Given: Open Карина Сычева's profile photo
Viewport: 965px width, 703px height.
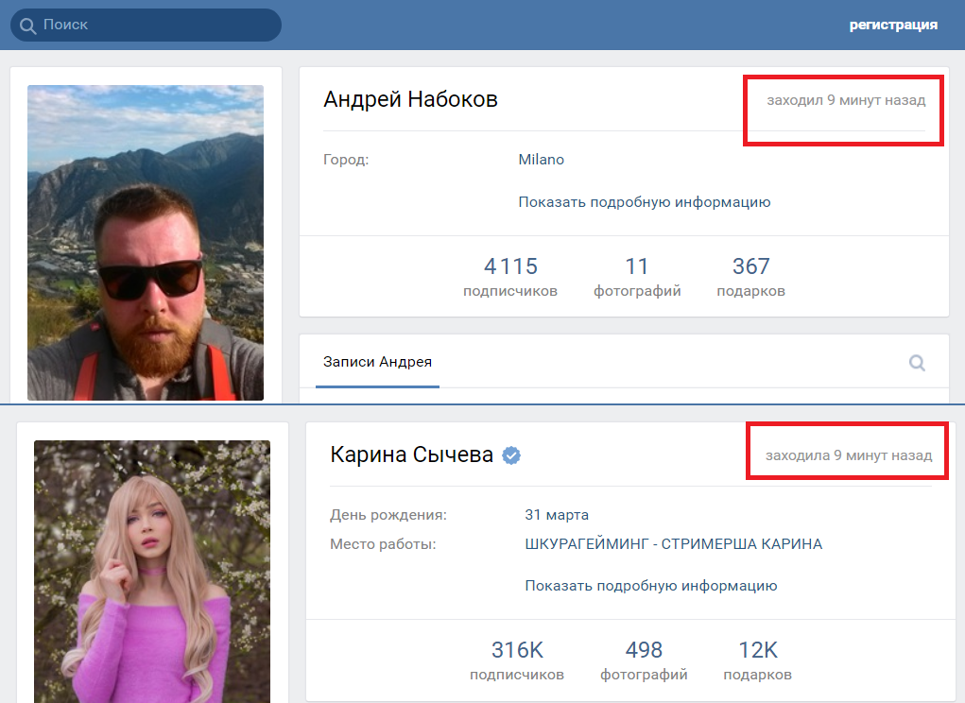Looking at the screenshot, I should pyautogui.click(x=152, y=572).
